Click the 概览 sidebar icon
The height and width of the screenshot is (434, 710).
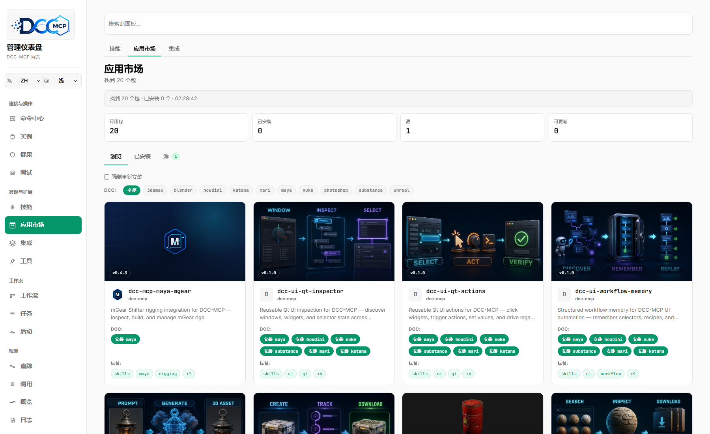(13, 402)
